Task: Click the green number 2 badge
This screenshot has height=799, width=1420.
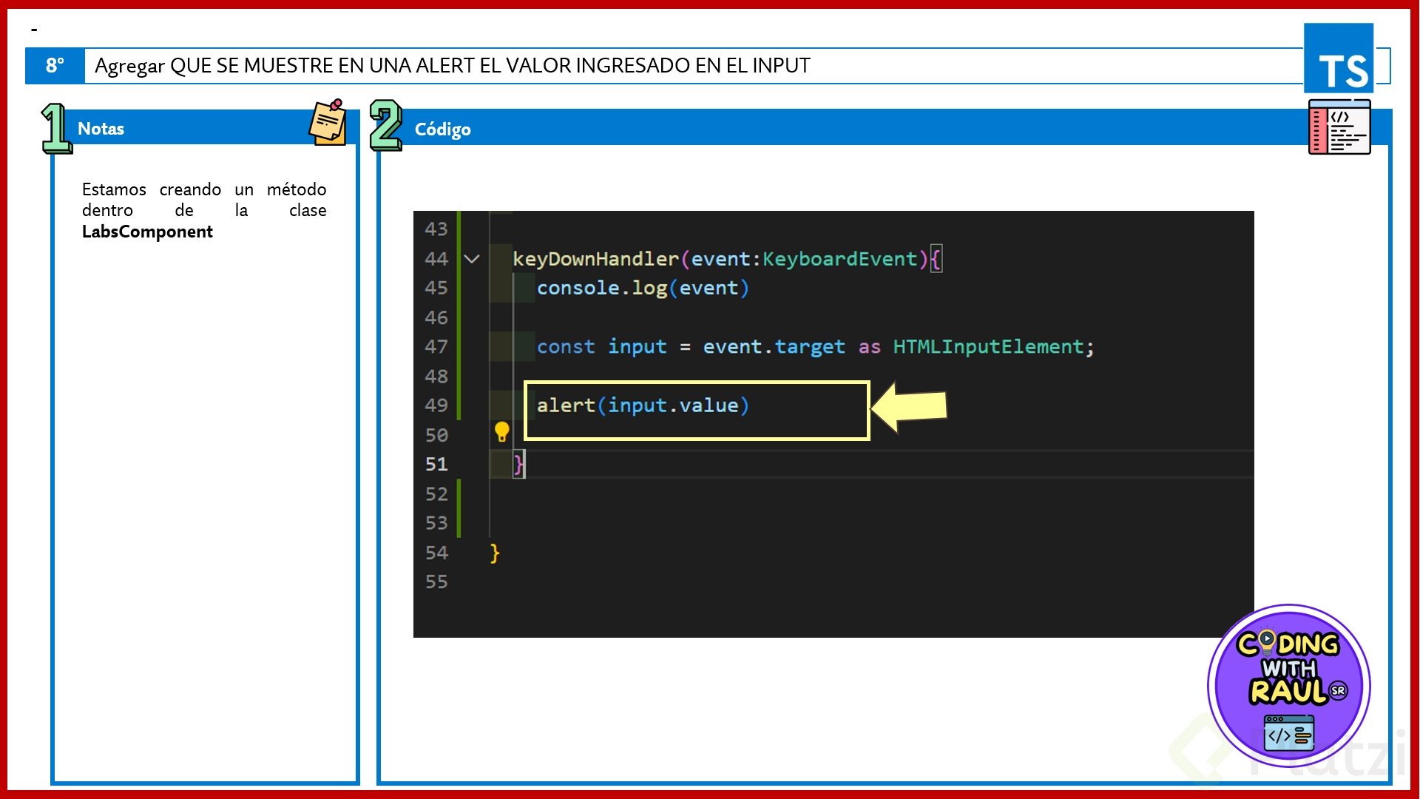Action: [x=385, y=126]
